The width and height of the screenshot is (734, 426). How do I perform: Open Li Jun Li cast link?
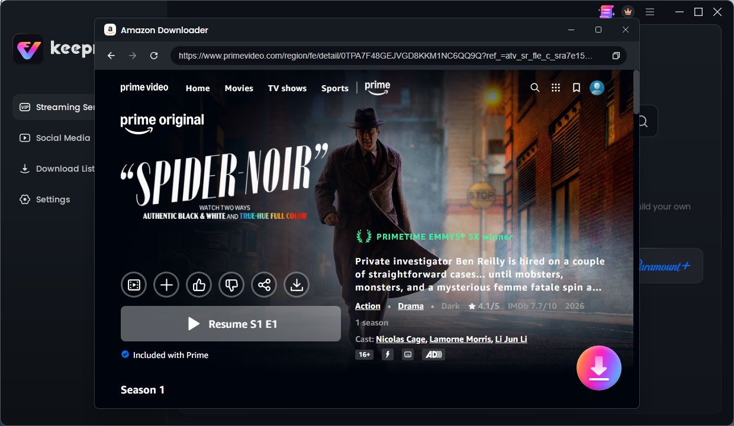[511, 339]
